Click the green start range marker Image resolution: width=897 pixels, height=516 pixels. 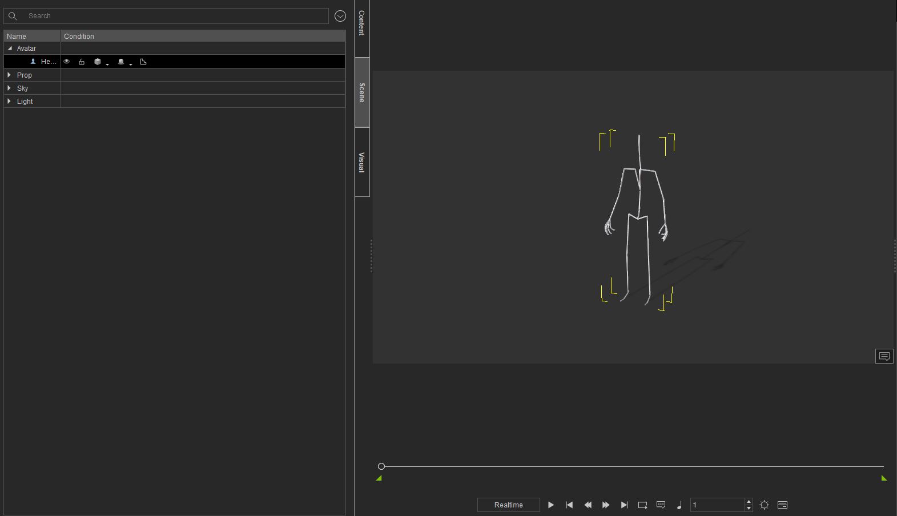[x=379, y=478]
